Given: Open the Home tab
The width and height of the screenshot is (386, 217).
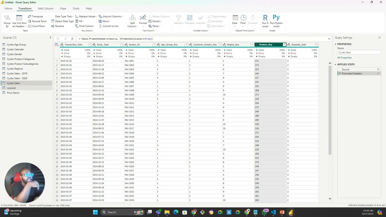Looking at the screenshot, I should coord(8,8).
